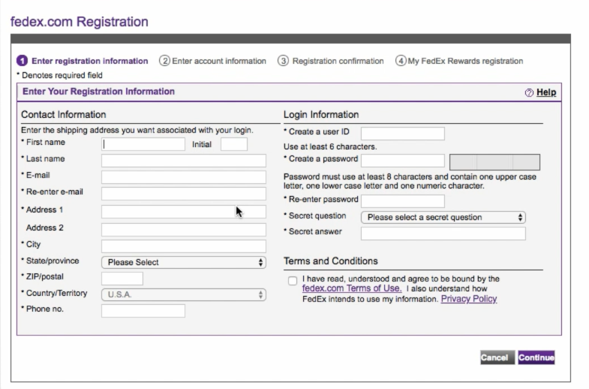Select the Registration confirmation step
The image size is (589, 389).
[338, 61]
